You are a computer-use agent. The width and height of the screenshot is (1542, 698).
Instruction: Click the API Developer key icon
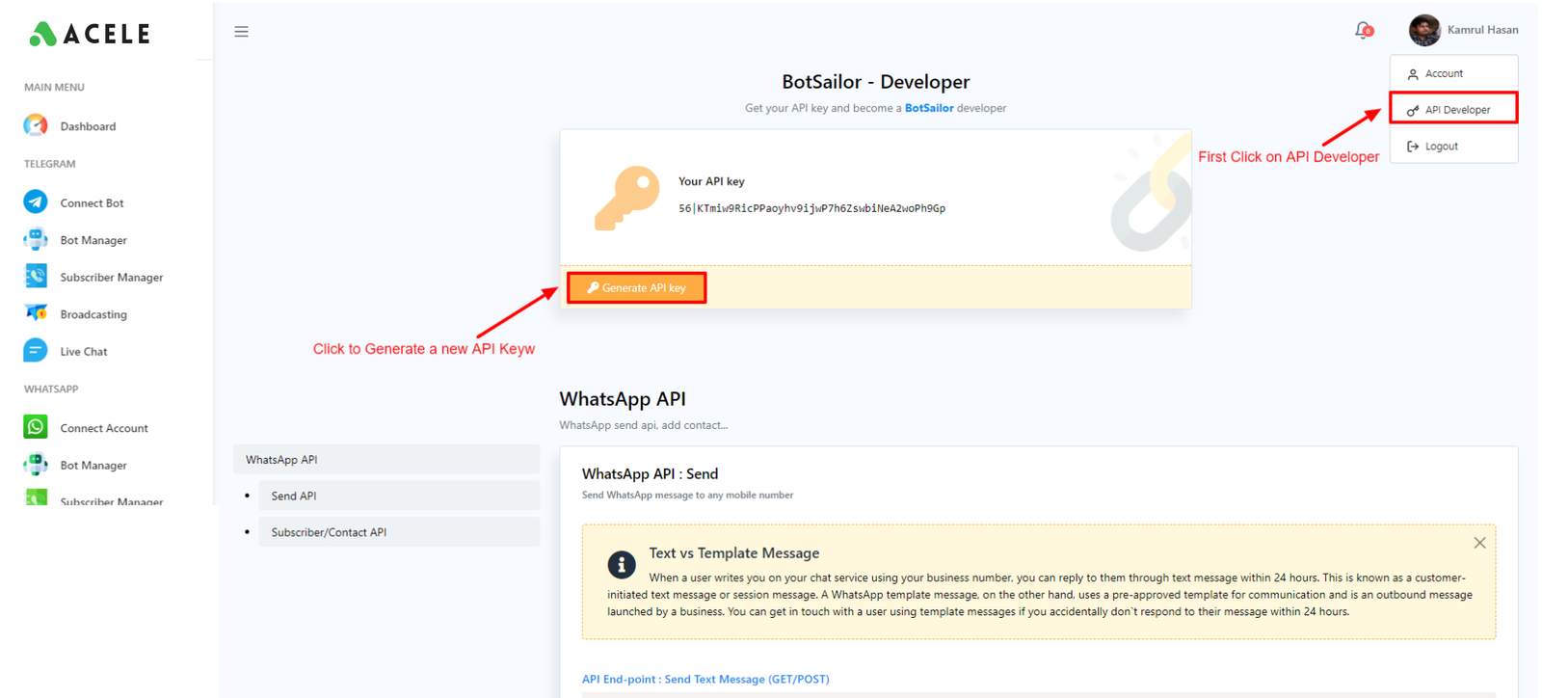[1413, 110]
